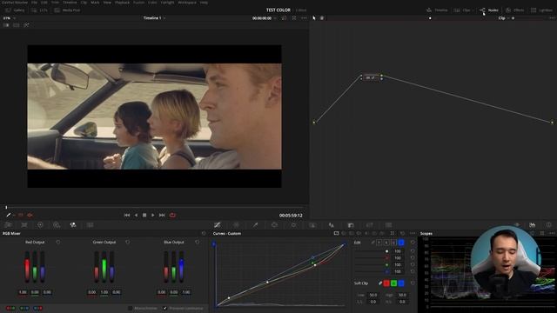Select the node editor hand pan tool
Image resolution: width=557 pixels, height=313 pixels.
coord(322,18)
